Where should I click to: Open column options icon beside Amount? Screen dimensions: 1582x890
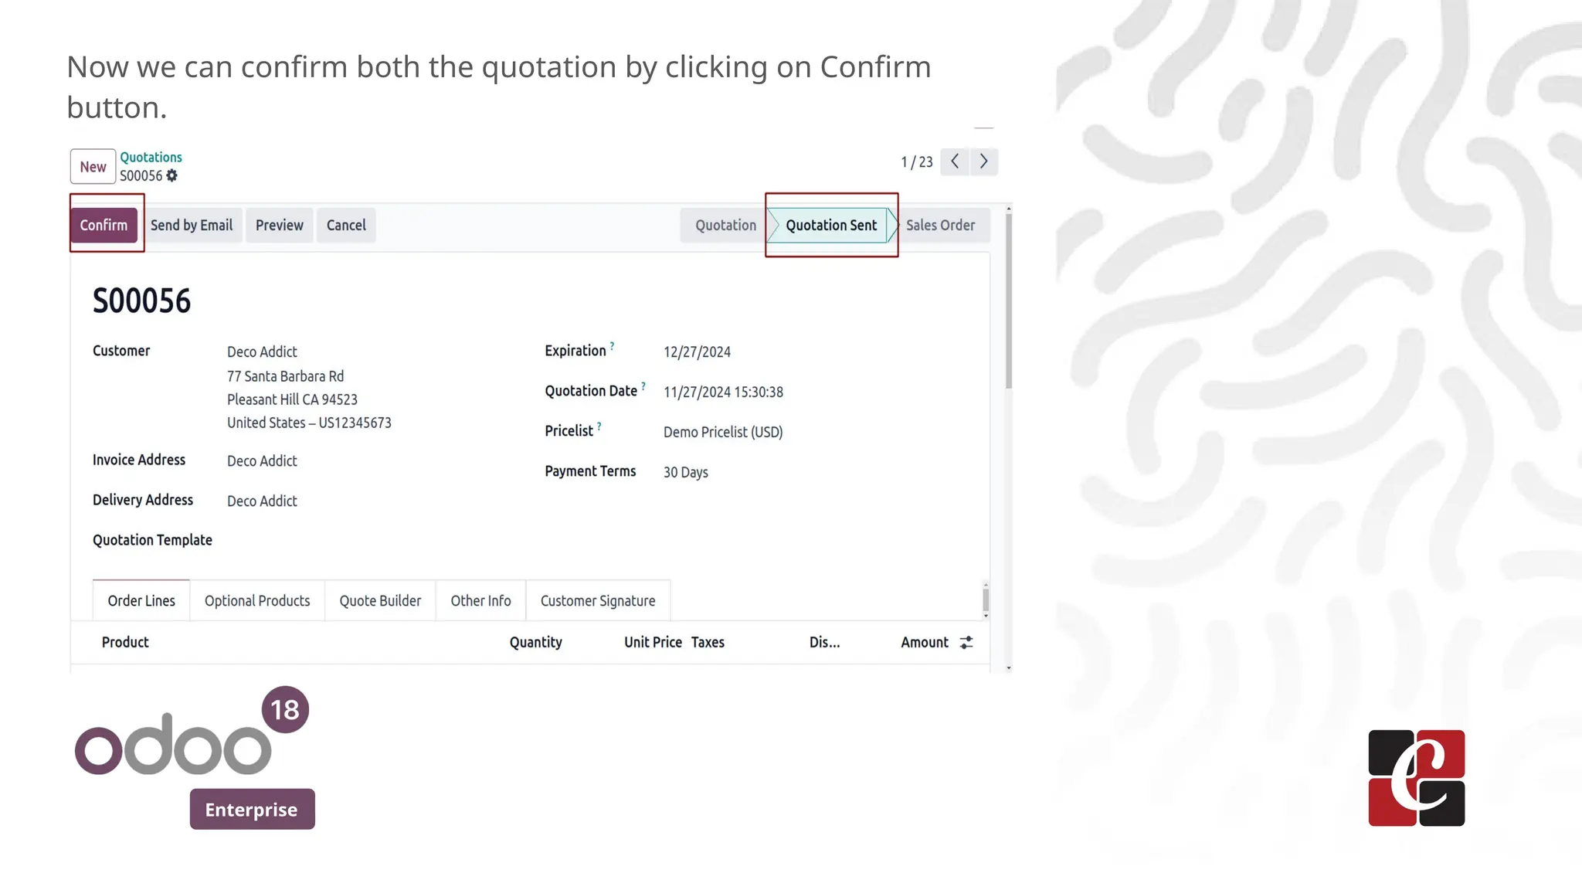point(966,643)
